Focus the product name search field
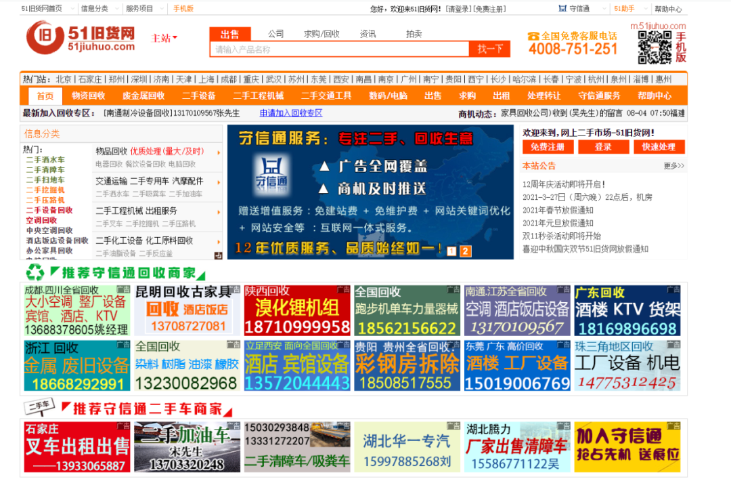This screenshot has width=731, height=481. [340, 49]
